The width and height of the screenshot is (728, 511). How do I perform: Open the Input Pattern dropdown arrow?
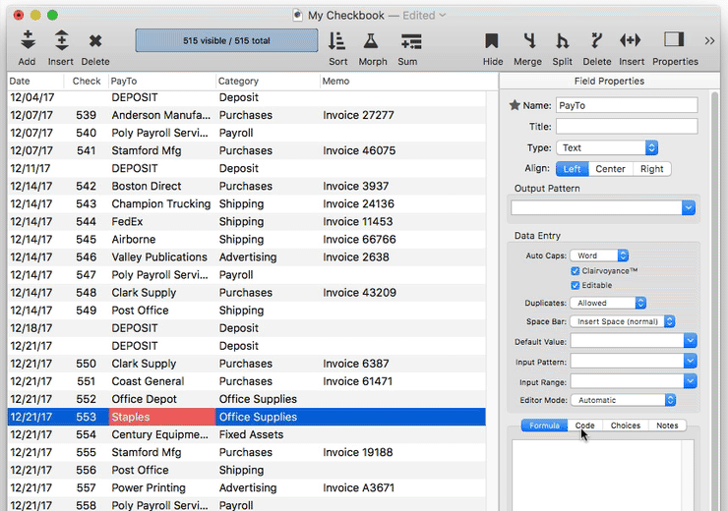click(690, 361)
